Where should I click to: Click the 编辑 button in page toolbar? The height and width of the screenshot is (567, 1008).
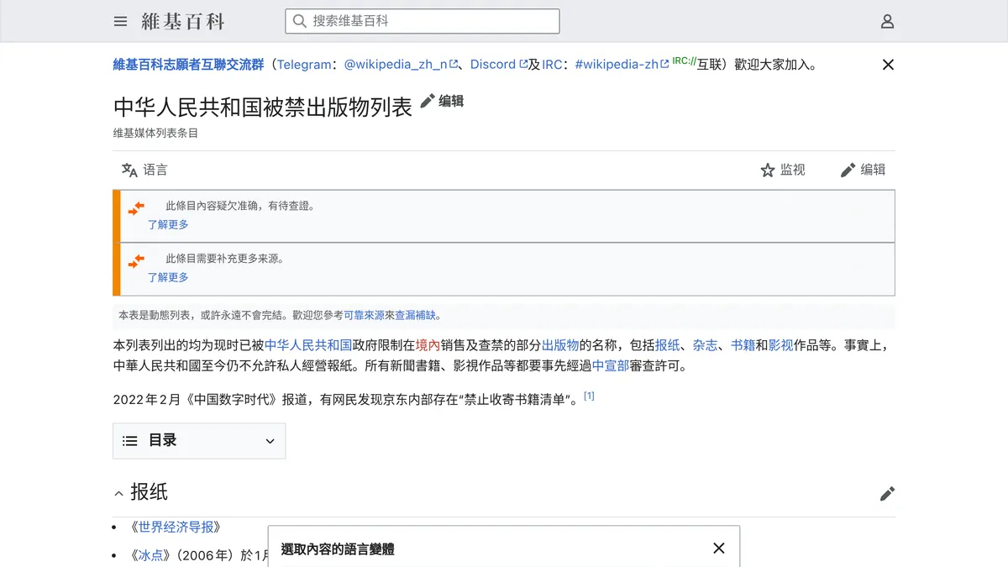[x=863, y=170]
